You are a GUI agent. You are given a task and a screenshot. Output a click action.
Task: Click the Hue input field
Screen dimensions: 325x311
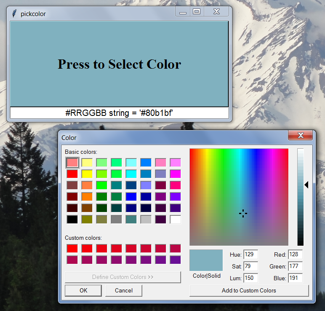tap(250, 255)
